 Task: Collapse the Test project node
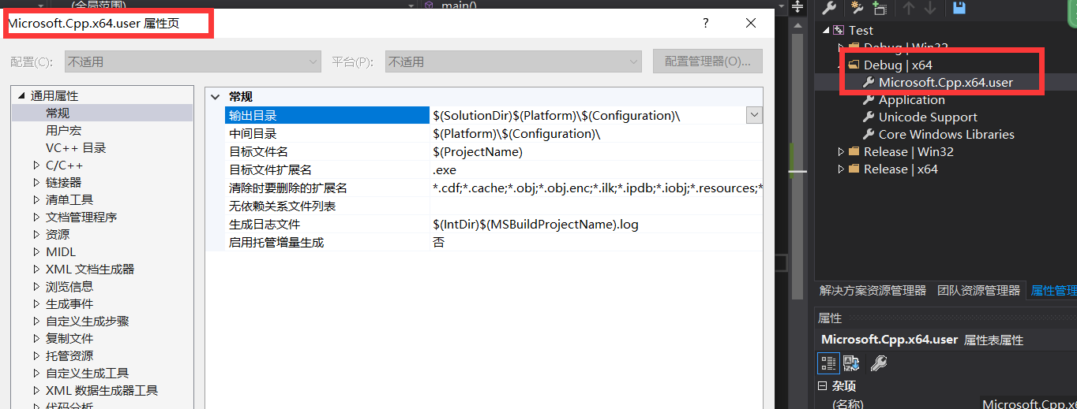click(x=826, y=30)
